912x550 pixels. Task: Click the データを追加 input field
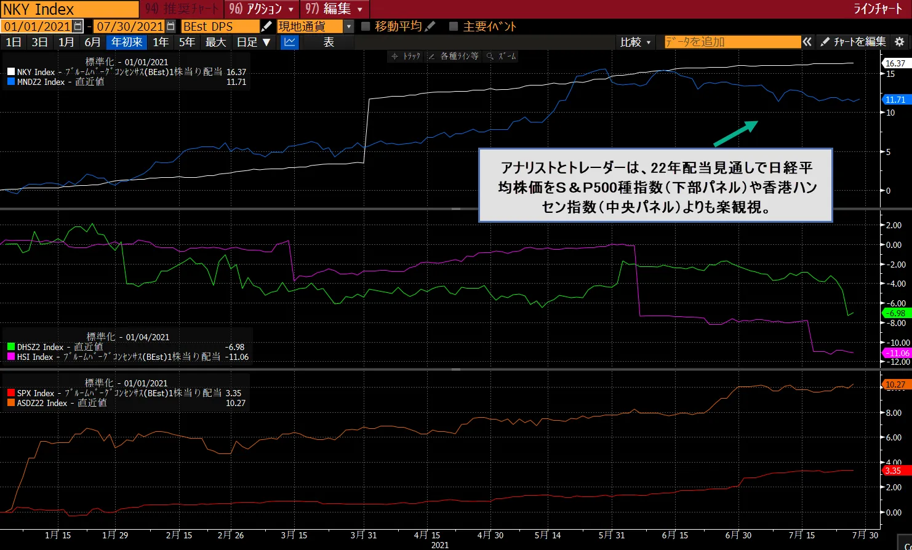click(732, 42)
